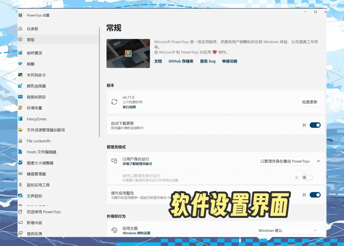The width and height of the screenshot is (344, 246).
Task: Click the Give feedback icon
Action: click(x=20, y=234)
